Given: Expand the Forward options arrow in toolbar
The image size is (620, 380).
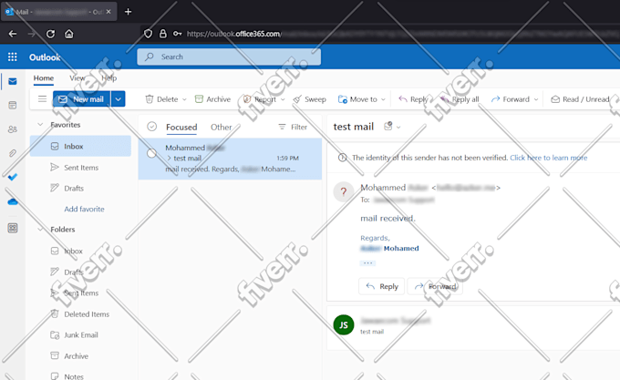Looking at the screenshot, I should [x=536, y=99].
